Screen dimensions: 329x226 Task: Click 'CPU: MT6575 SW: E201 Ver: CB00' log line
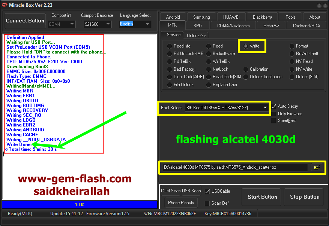coord(44,62)
